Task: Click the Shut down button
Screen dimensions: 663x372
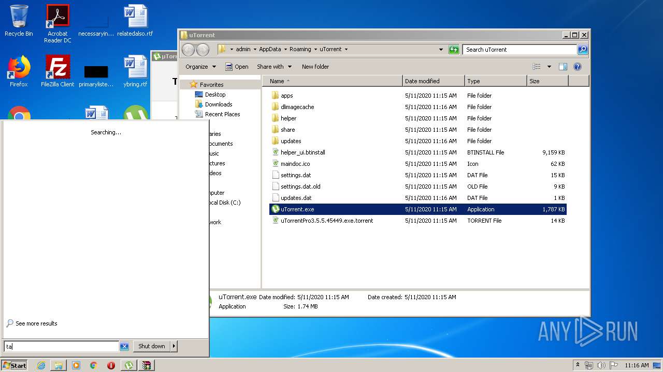Action: pos(152,346)
